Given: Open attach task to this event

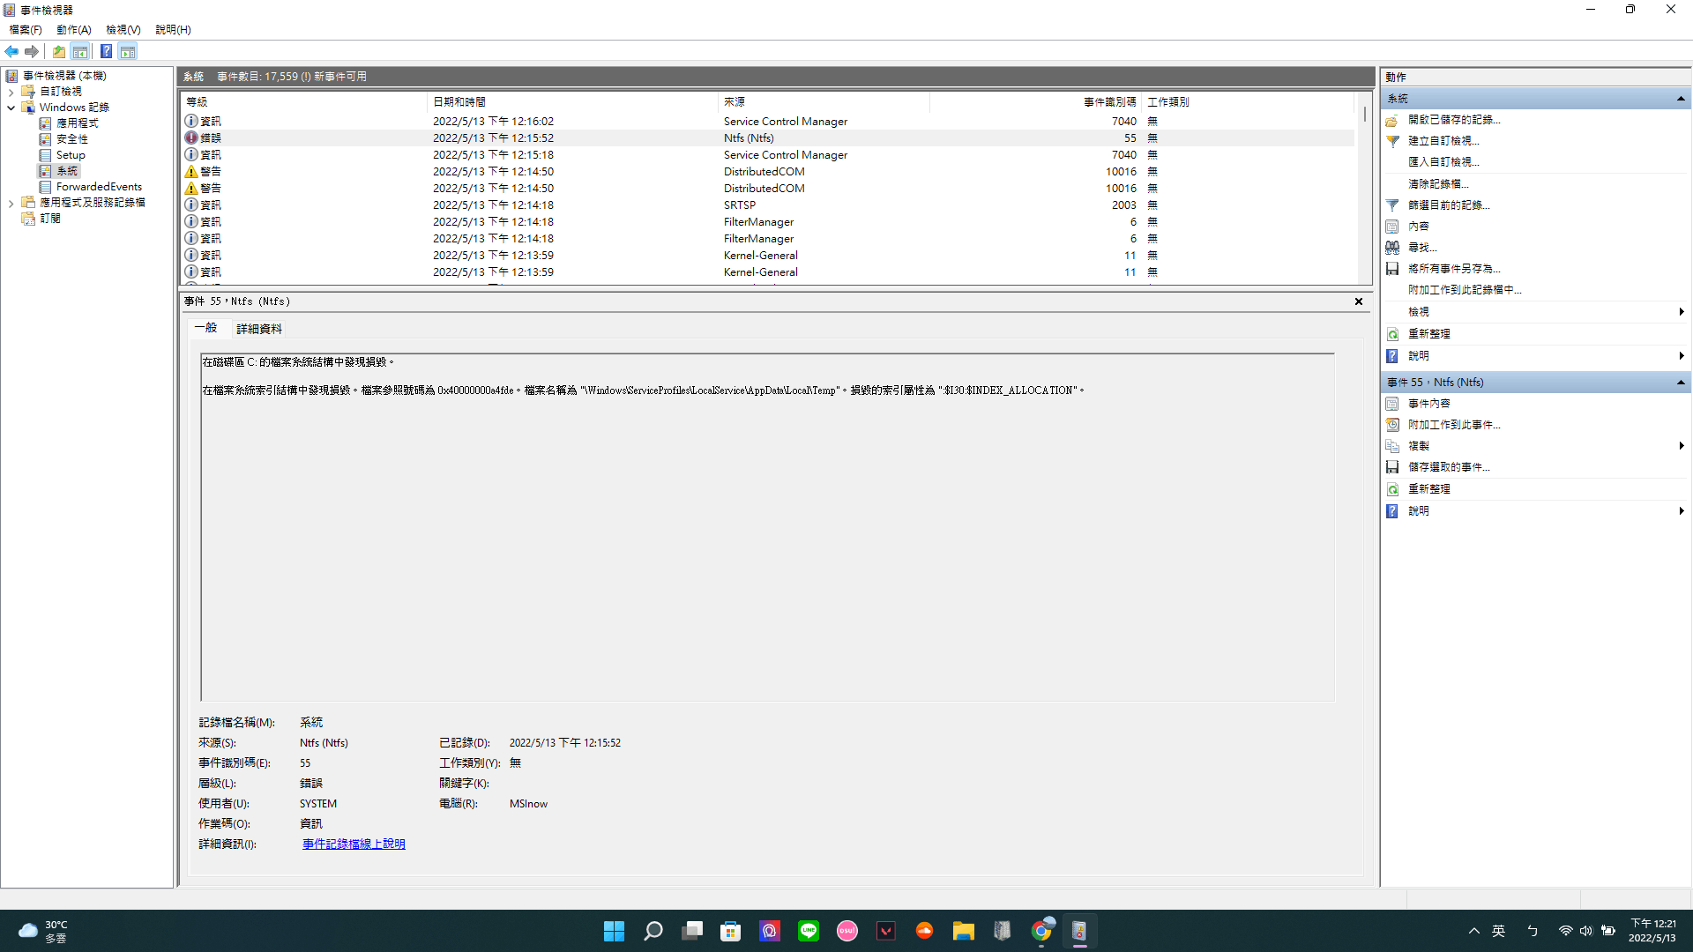Looking at the screenshot, I should tap(1453, 425).
